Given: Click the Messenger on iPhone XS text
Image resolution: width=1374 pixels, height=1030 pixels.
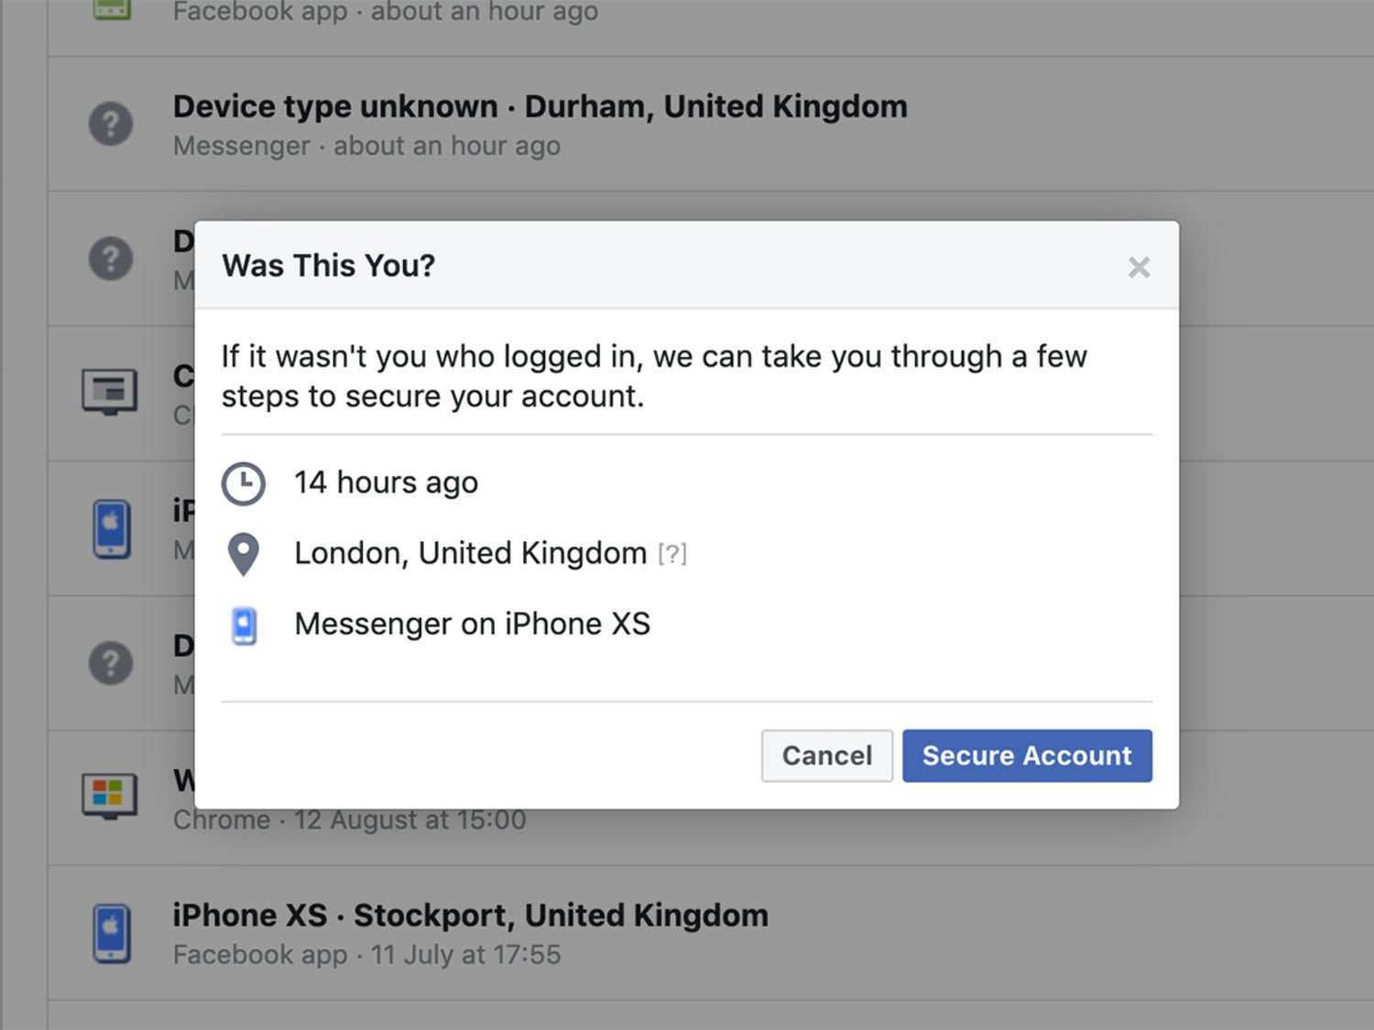Looking at the screenshot, I should tap(472, 624).
